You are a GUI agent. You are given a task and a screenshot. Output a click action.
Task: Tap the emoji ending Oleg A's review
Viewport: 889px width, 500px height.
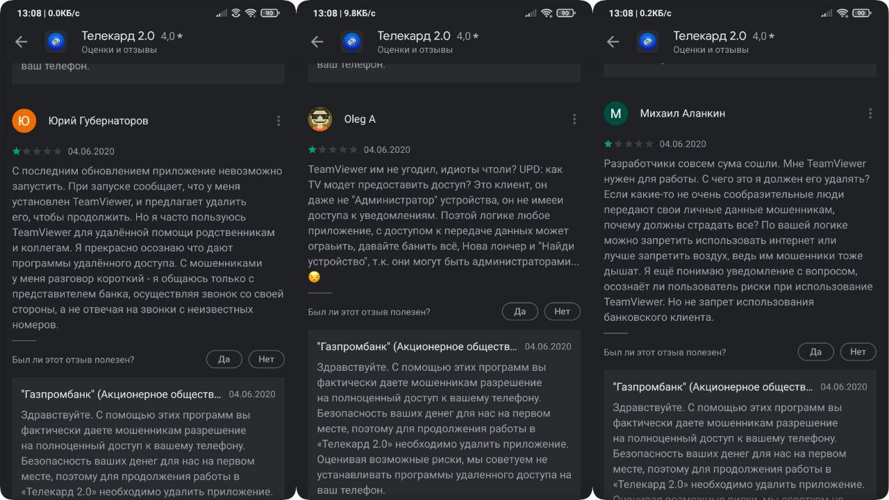(315, 277)
